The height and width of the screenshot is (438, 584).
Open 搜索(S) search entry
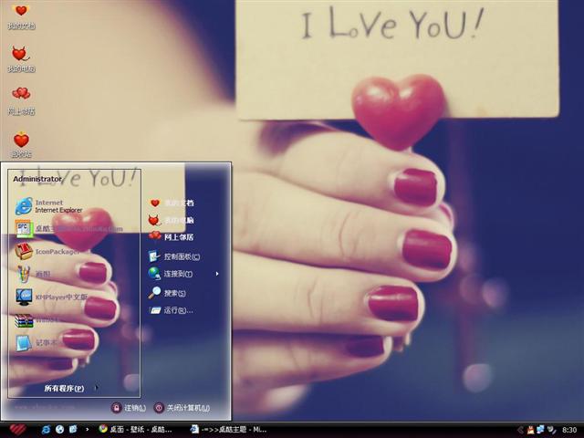click(x=167, y=293)
